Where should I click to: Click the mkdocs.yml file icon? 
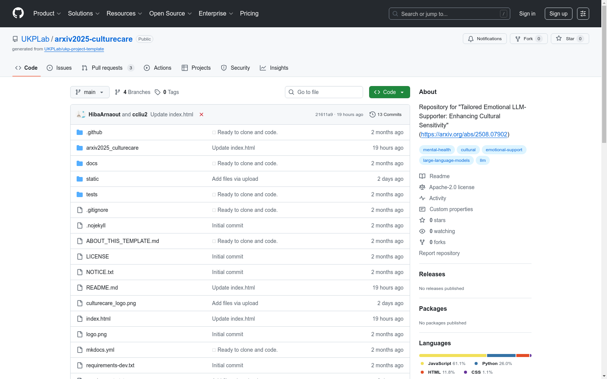[80, 350]
